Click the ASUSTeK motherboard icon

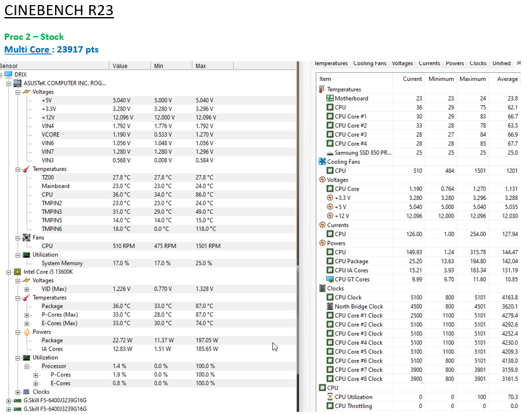coord(17,83)
